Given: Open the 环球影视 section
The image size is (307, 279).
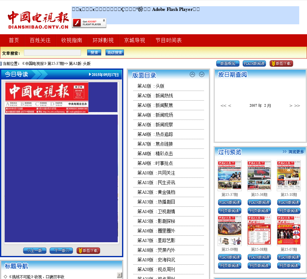Looking at the screenshot, I should point(103,40).
